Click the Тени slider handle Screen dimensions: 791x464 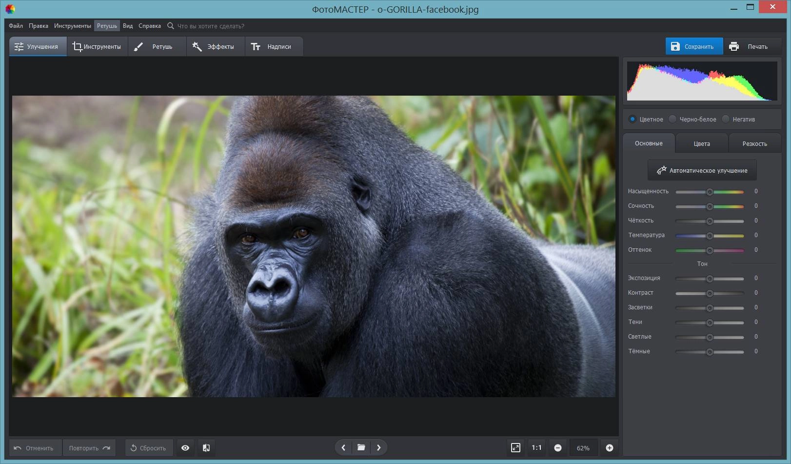tap(710, 323)
